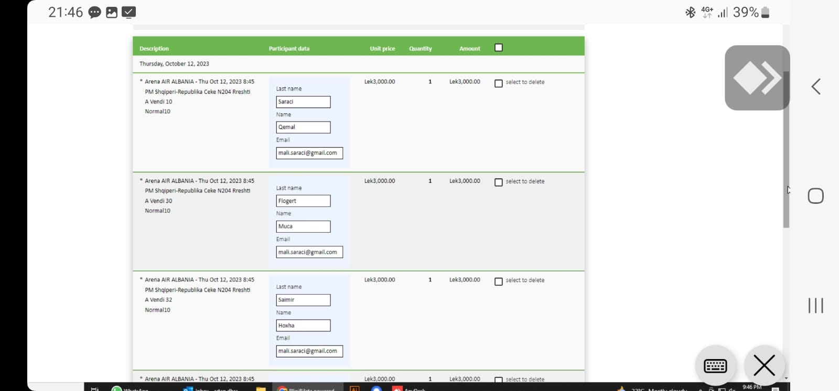The height and width of the screenshot is (391, 839).
Task: Click the Amount column header
Action: pyautogui.click(x=470, y=49)
